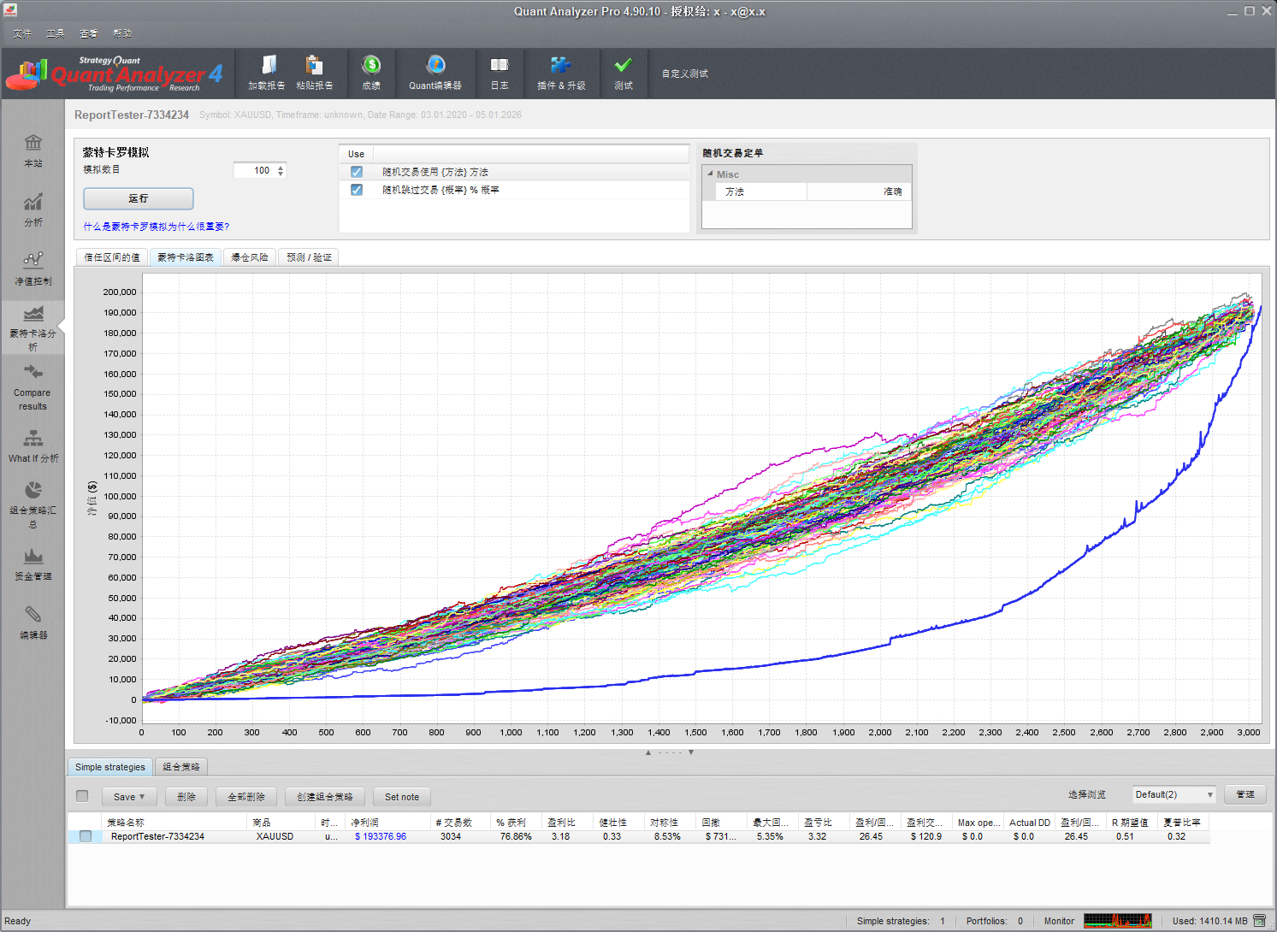Image resolution: width=1277 pixels, height=932 pixels.
Task: Check the ReportTester-7334234 row checkbox
Action: point(86,836)
